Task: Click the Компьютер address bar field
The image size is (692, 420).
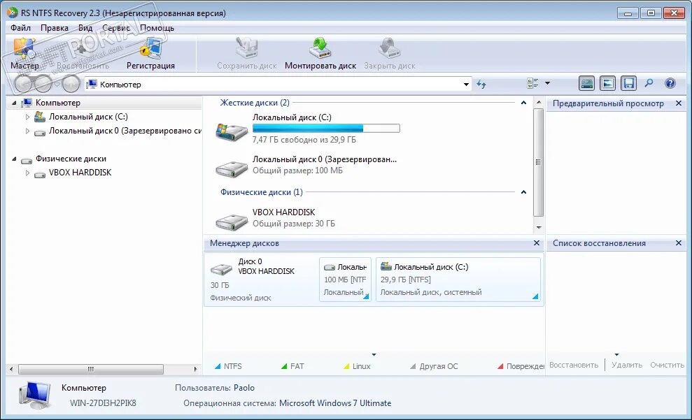Action: pyautogui.click(x=278, y=84)
